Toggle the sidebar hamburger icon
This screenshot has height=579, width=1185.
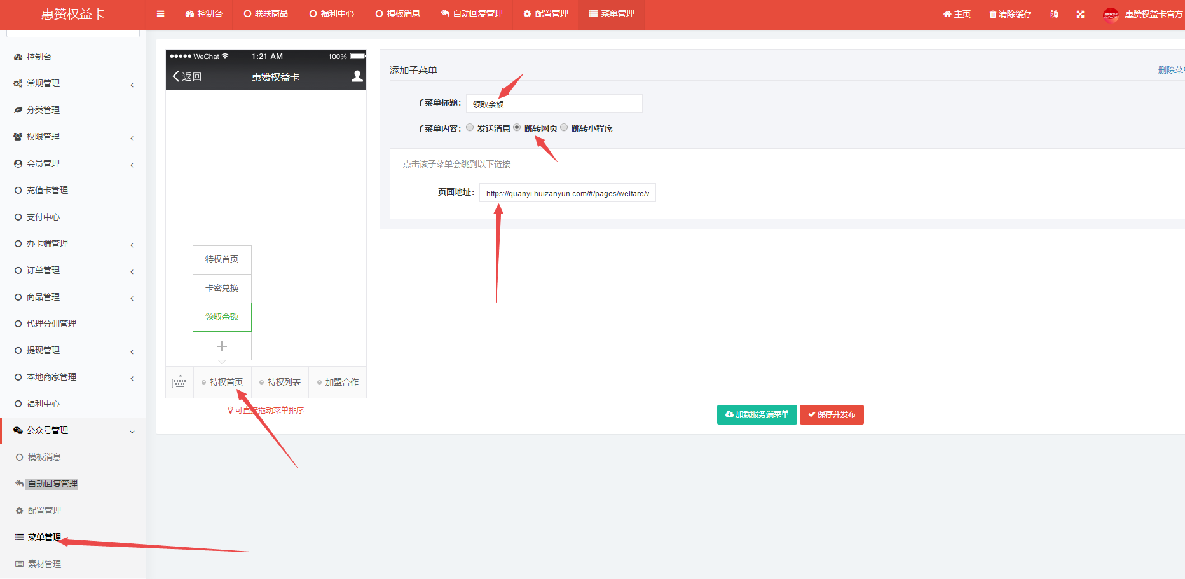[160, 13]
